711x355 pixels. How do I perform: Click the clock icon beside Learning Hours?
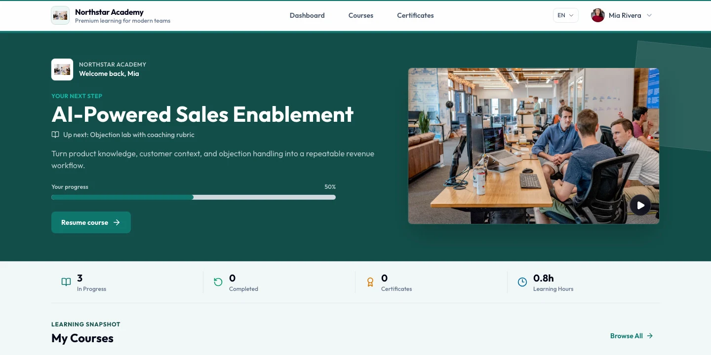[522, 282]
